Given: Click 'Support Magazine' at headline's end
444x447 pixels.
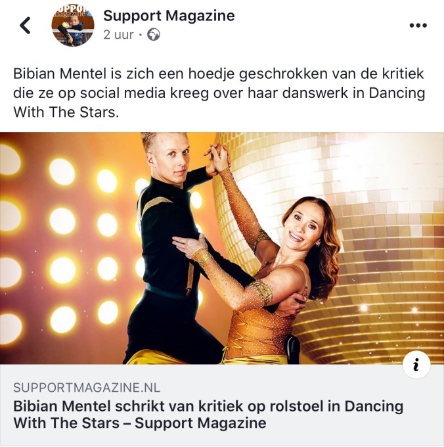Looking at the screenshot, I should point(200,423).
